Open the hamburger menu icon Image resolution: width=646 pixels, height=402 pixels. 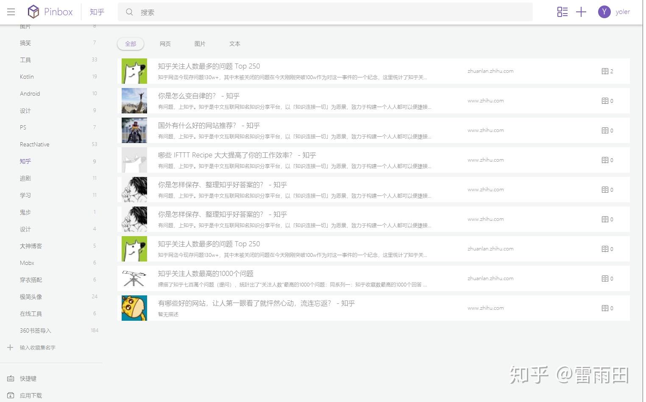click(x=11, y=12)
